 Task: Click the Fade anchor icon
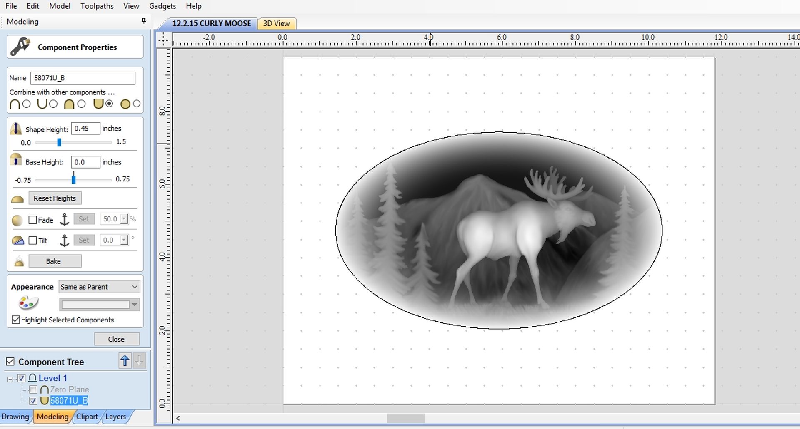tap(65, 219)
